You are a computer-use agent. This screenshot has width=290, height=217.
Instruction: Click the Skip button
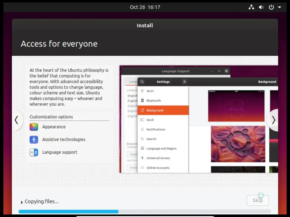pos(257,200)
